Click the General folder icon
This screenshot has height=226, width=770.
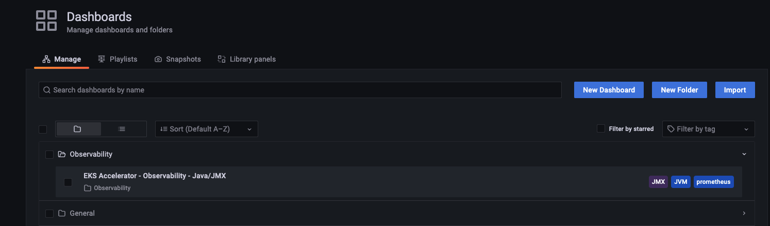pos(62,213)
